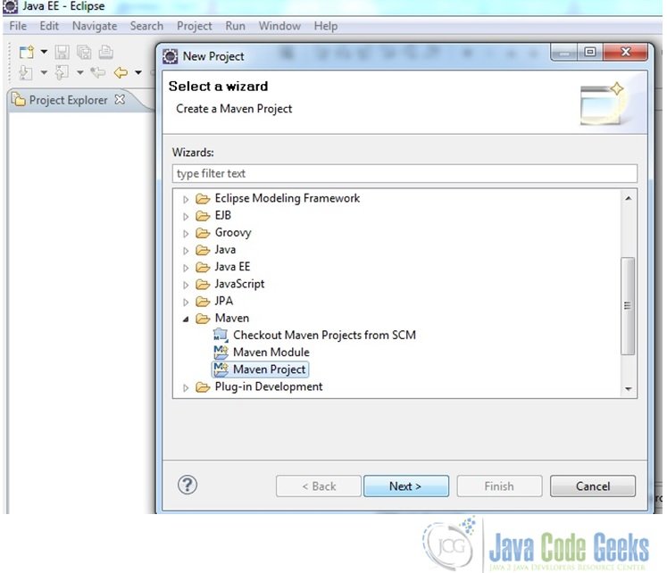The width and height of the screenshot is (667, 573).
Task: Select the Java folder icon
Action: point(203,250)
